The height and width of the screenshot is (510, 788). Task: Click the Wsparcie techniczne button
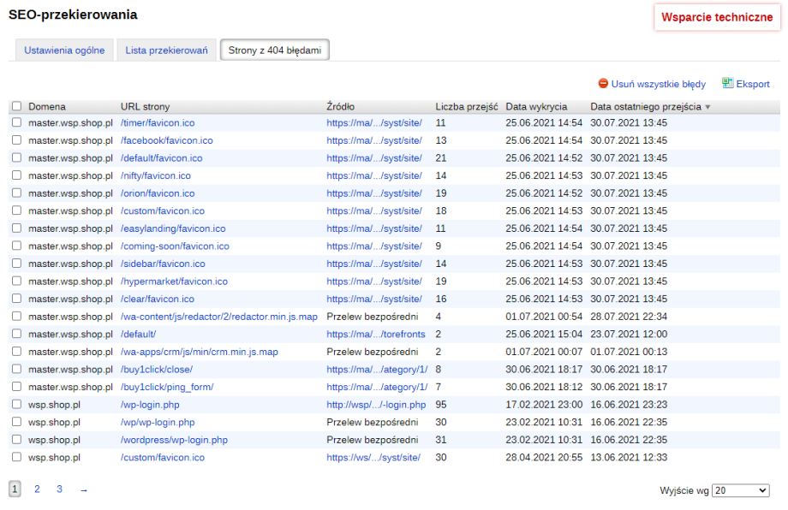click(717, 17)
